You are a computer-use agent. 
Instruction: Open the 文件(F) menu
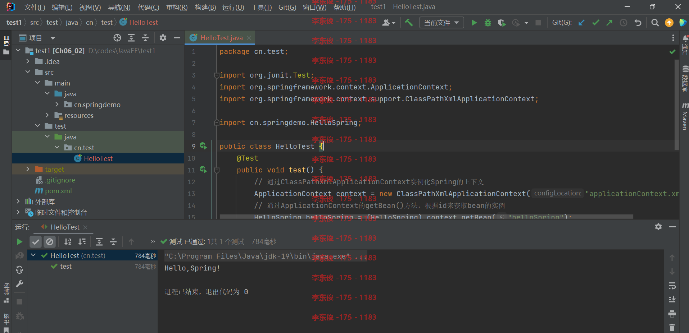coord(35,7)
